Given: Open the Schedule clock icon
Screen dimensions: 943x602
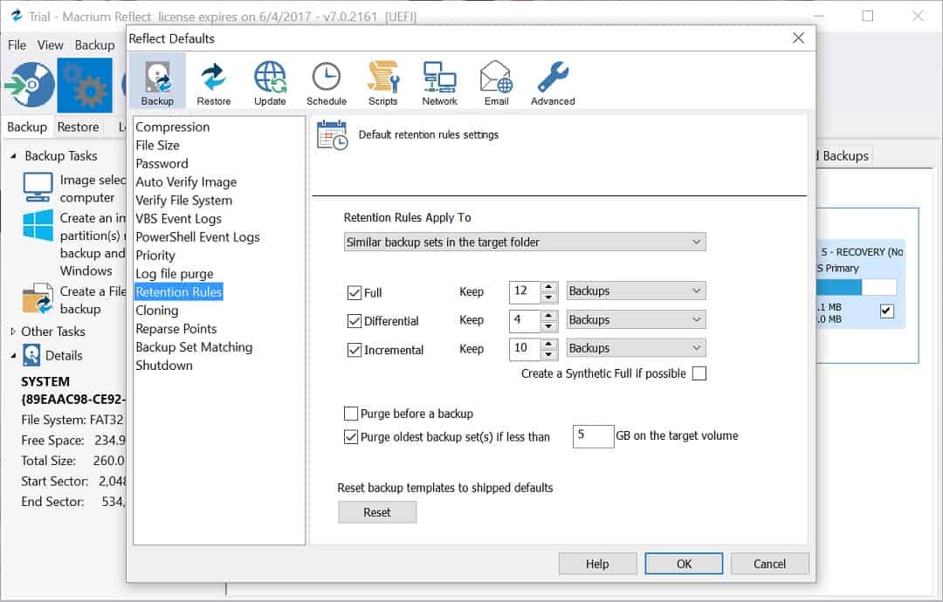Looking at the screenshot, I should [327, 82].
